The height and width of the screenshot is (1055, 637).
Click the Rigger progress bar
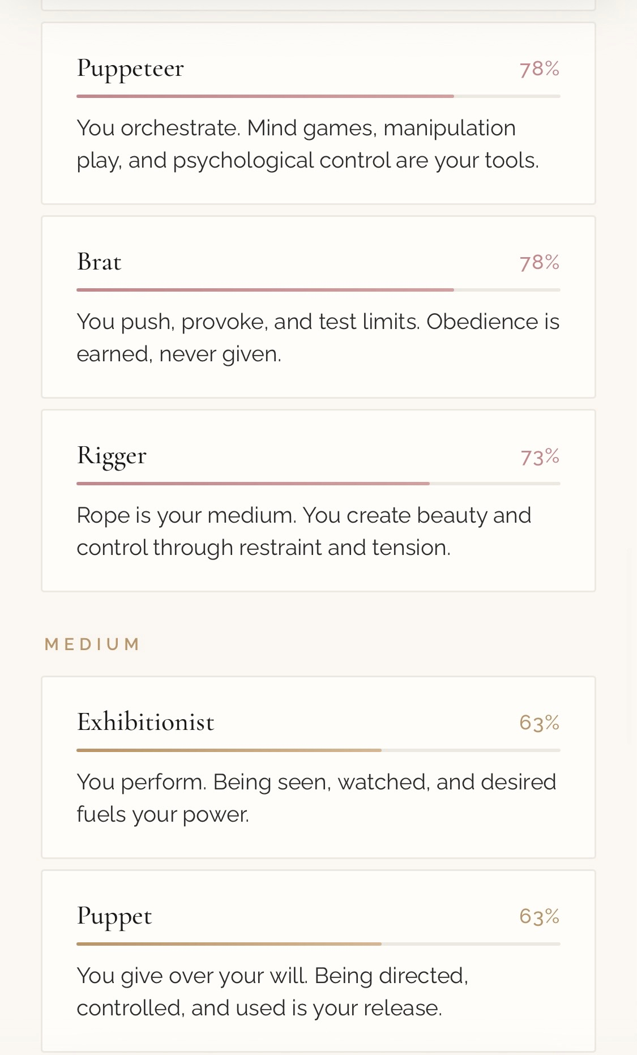click(x=318, y=484)
